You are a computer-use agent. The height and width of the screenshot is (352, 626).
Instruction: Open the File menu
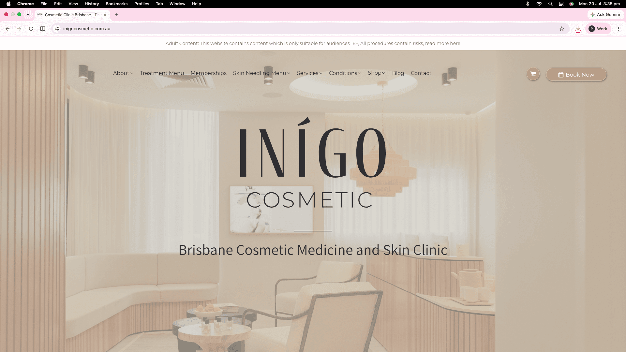click(44, 4)
